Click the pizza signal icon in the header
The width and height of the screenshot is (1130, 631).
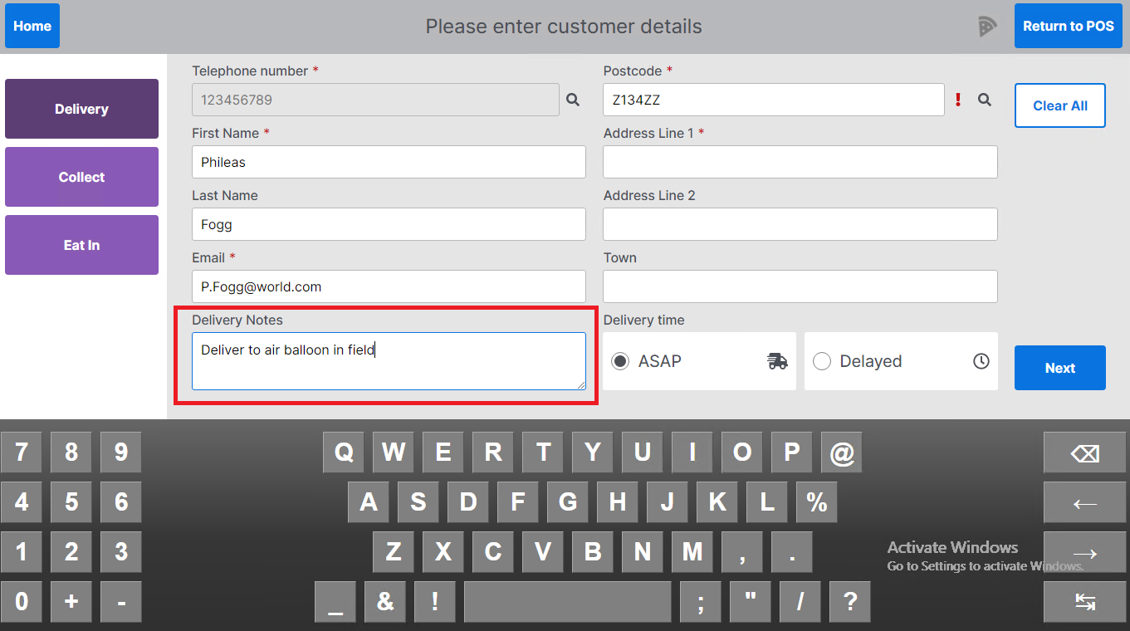986,27
